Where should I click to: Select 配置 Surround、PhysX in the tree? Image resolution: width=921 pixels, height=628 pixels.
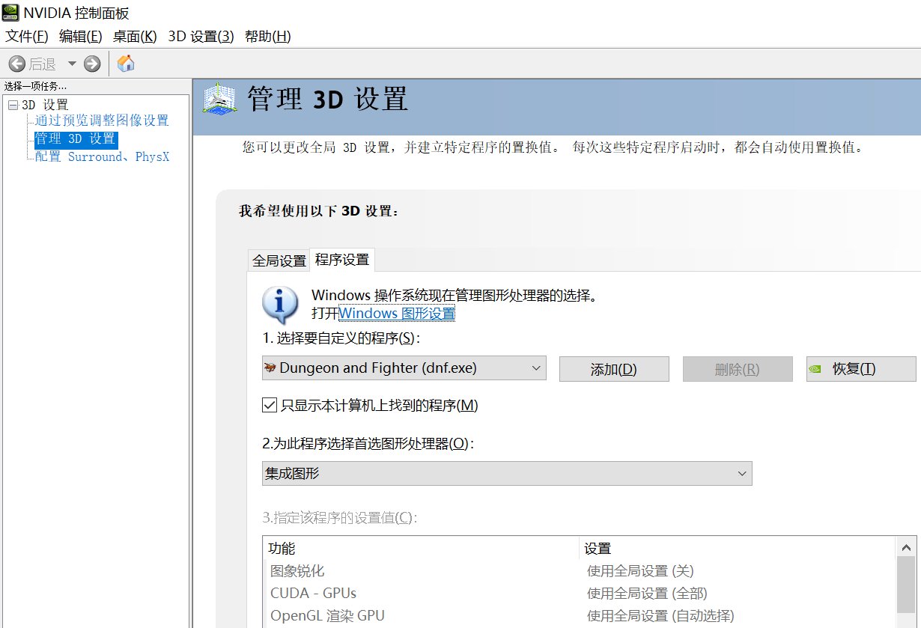click(x=103, y=156)
